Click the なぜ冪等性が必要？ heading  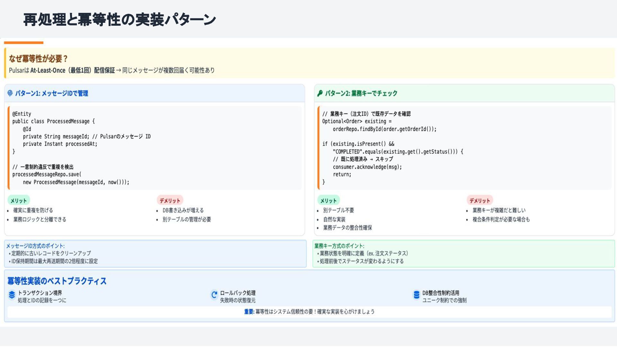[x=38, y=58]
